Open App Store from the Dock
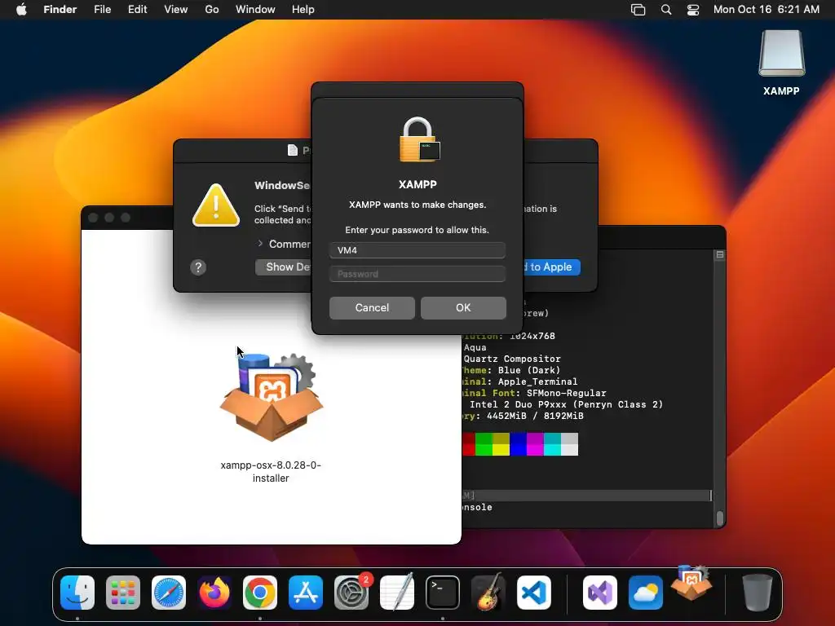 pos(306,593)
